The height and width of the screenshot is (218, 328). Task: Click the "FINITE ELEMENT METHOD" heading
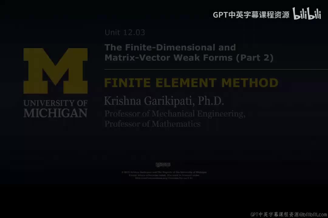[x=191, y=83]
